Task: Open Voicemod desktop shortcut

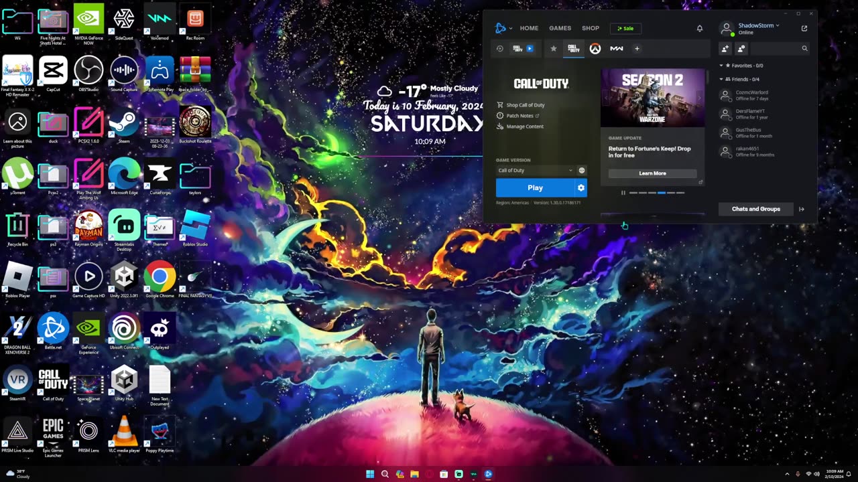Action: pyautogui.click(x=160, y=22)
